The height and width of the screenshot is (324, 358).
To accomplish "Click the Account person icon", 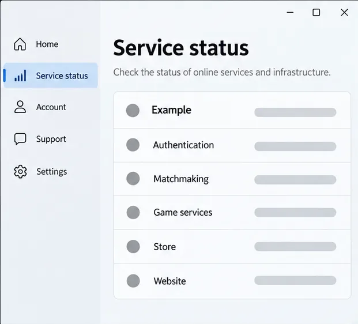I will click(x=20, y=107).
